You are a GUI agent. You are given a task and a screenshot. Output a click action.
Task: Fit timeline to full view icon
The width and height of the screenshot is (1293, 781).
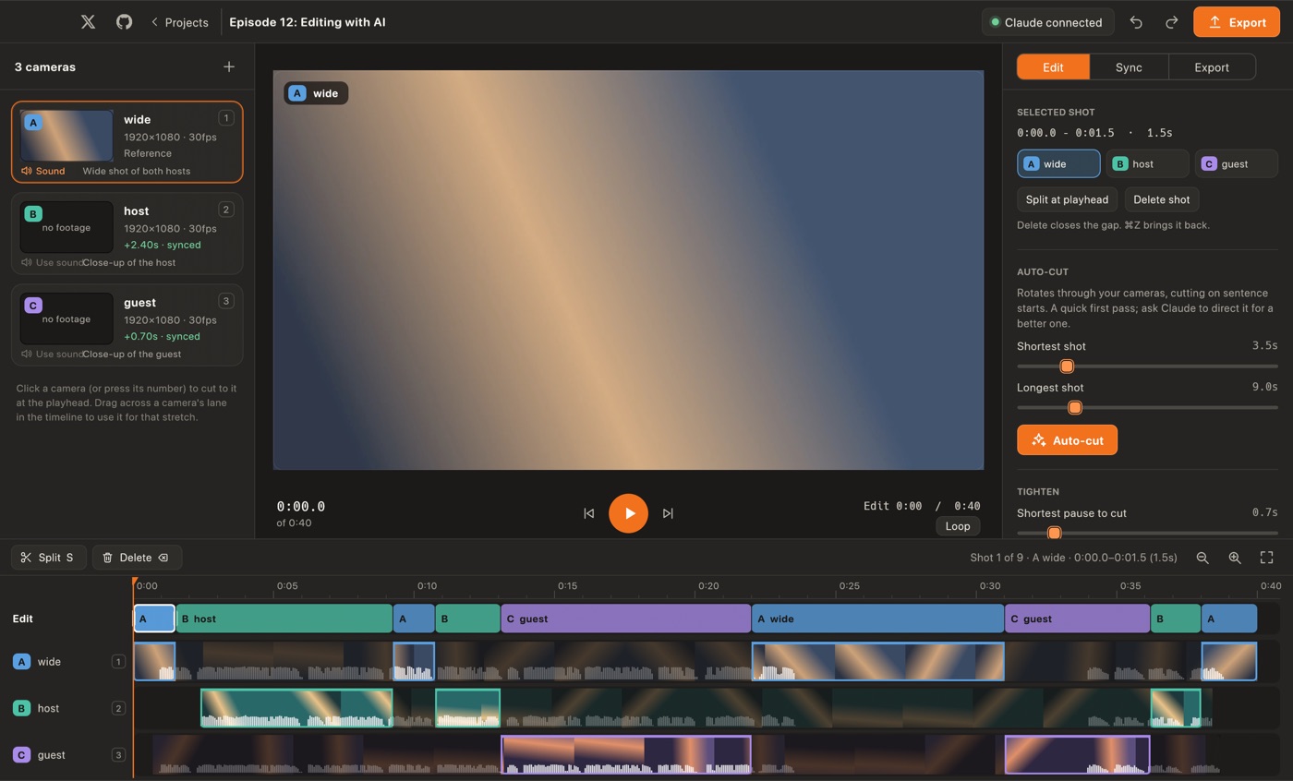pyautogui.click(x=1267, y=558)
